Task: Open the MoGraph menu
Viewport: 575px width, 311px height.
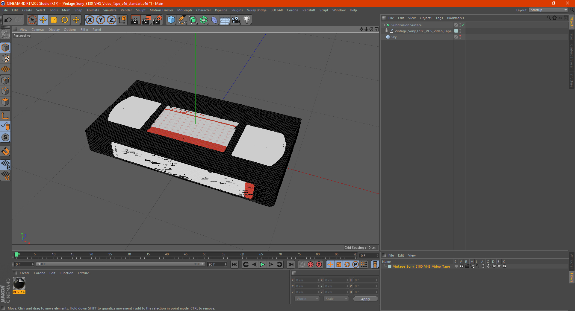Action: [x=184, y=10]
